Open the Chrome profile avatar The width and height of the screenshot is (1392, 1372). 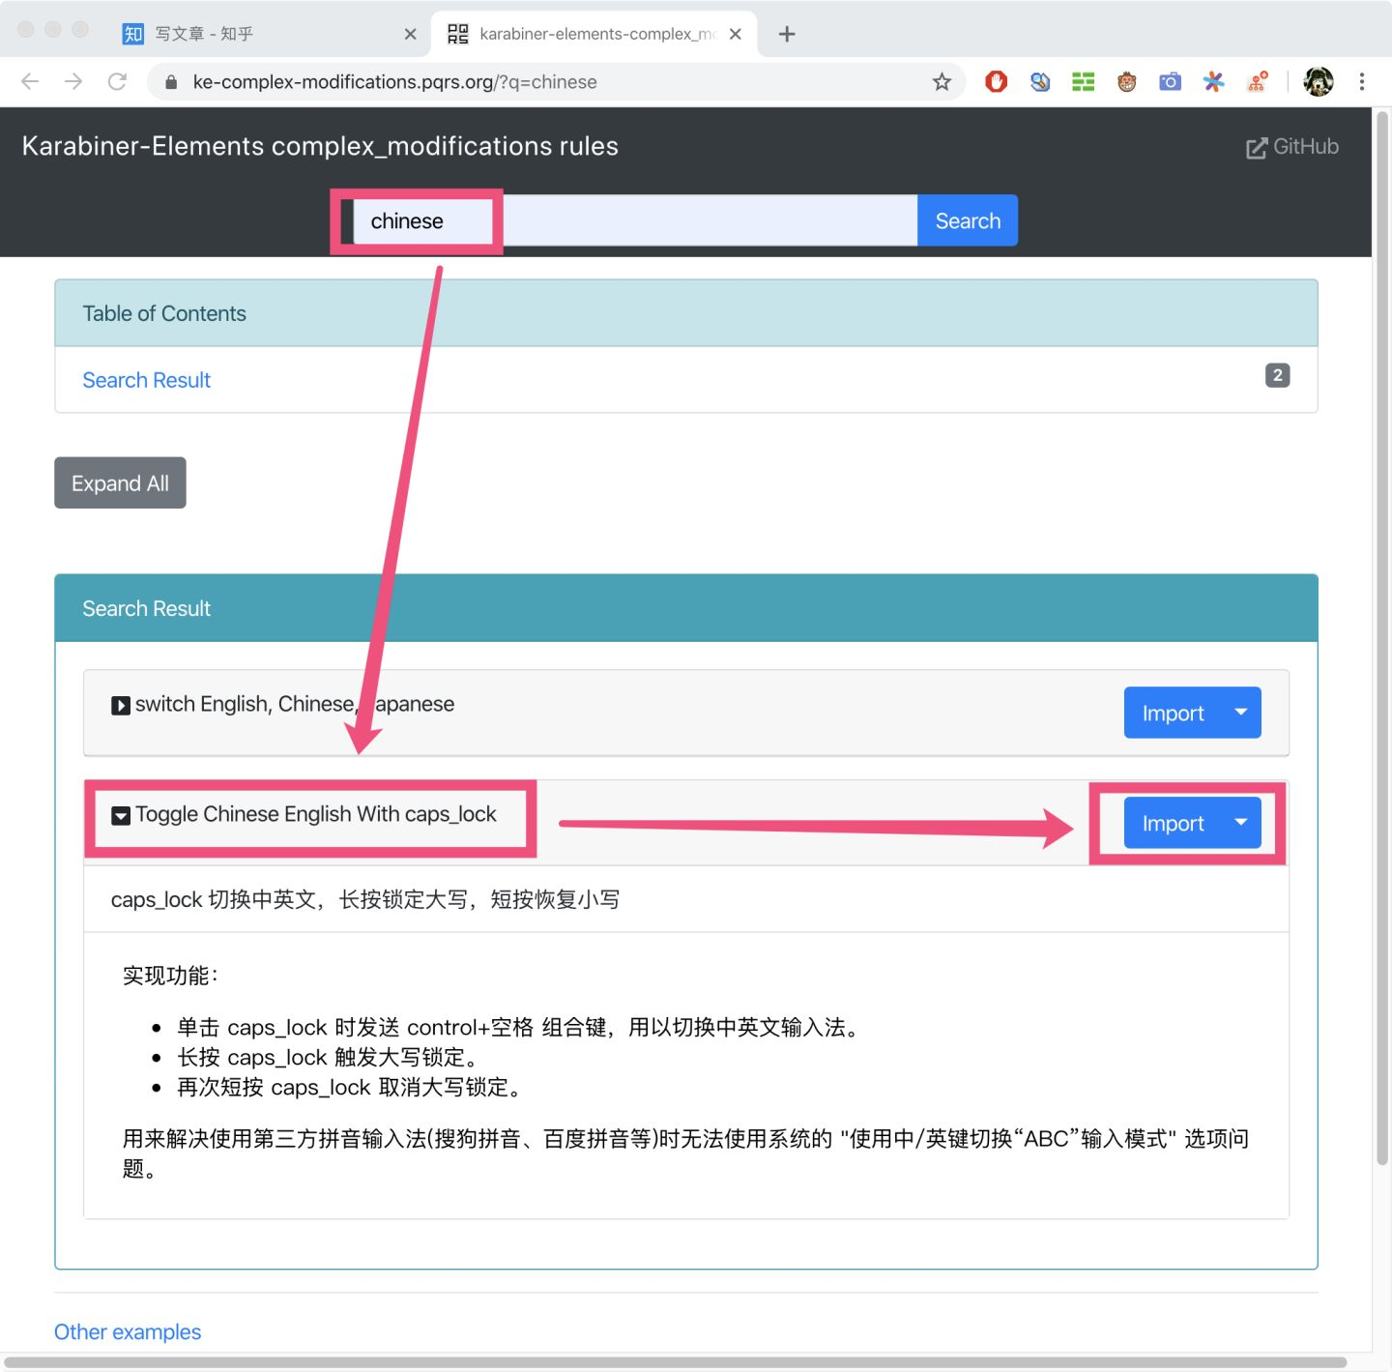(1319, 82)
